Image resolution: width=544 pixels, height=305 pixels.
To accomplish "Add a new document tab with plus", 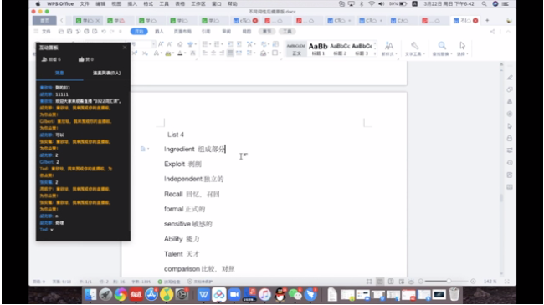I will click(487, 20).
